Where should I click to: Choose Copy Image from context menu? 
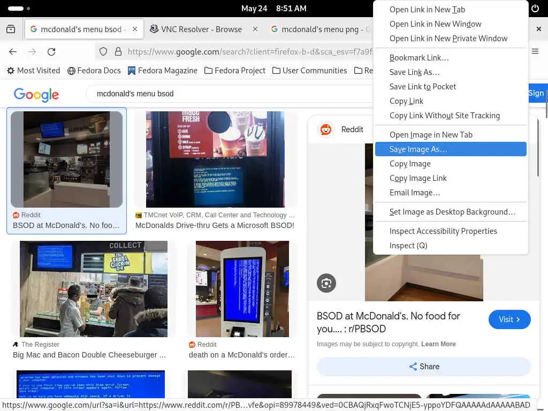click(x=451, y=164)
